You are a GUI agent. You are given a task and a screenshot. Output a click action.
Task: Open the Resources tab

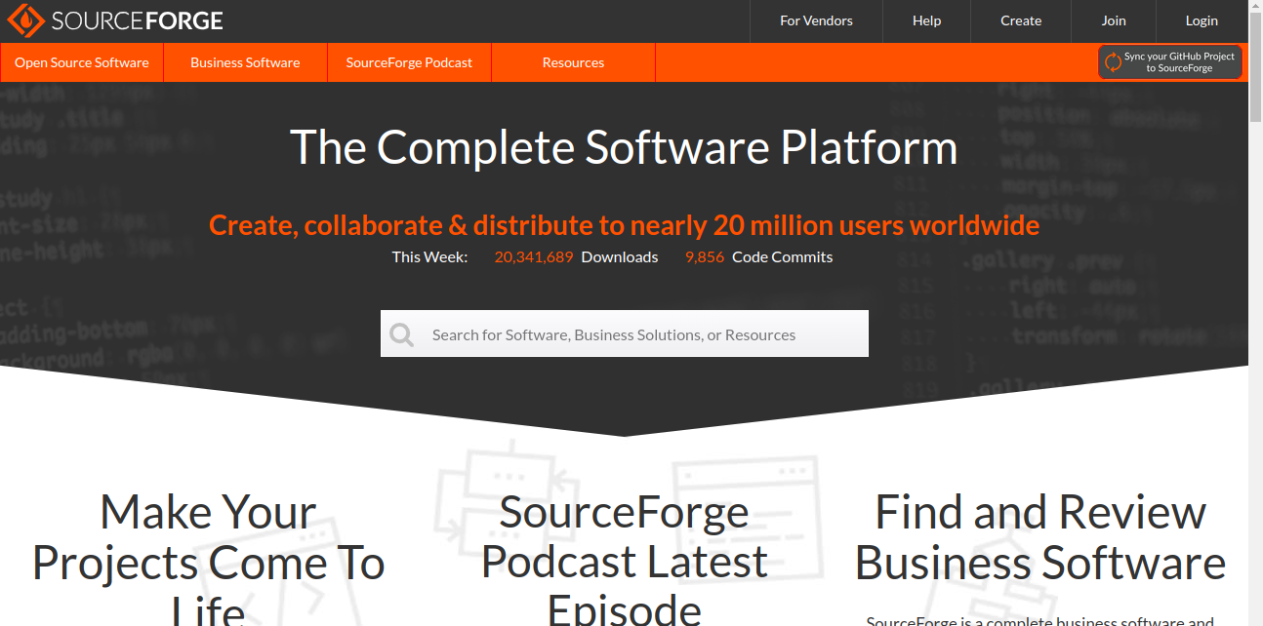click(x=573, y=62)
